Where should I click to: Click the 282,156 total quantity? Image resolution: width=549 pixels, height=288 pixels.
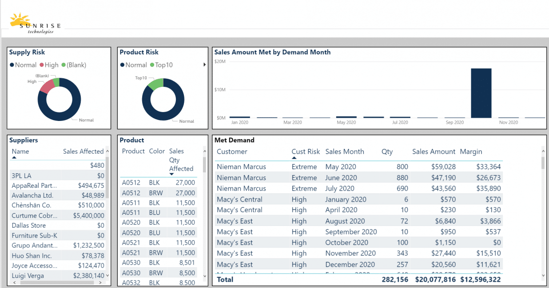(395, 280)
